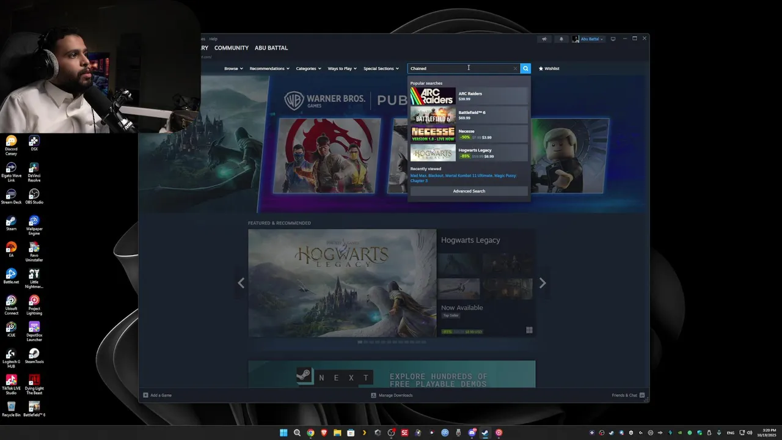
Task: Select ARC Raiders search suggestion
Action: click(469, 96)
